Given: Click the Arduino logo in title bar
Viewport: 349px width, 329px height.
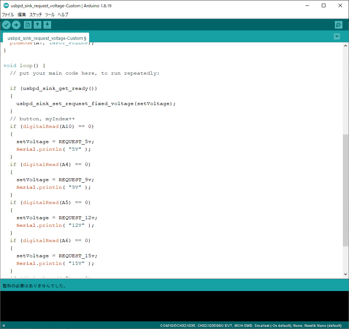Looking at the screenshot, I should [x=6, y=5].
